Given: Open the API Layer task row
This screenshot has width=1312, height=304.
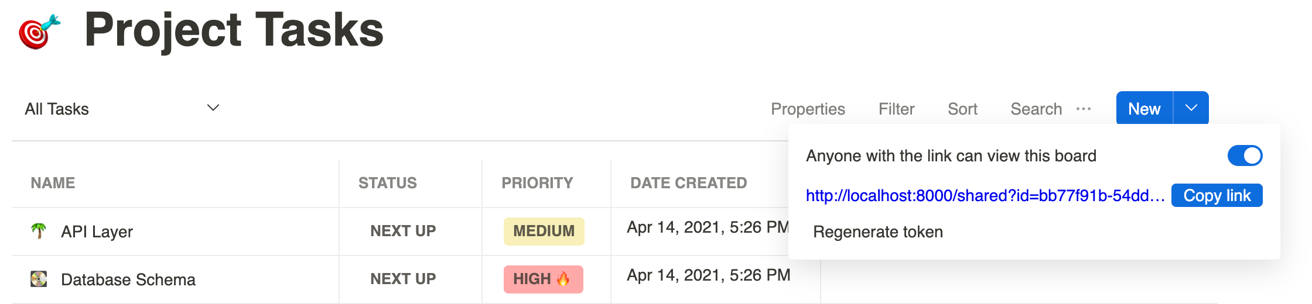Looking at the screenshot, I should click(x=97, y=232).
